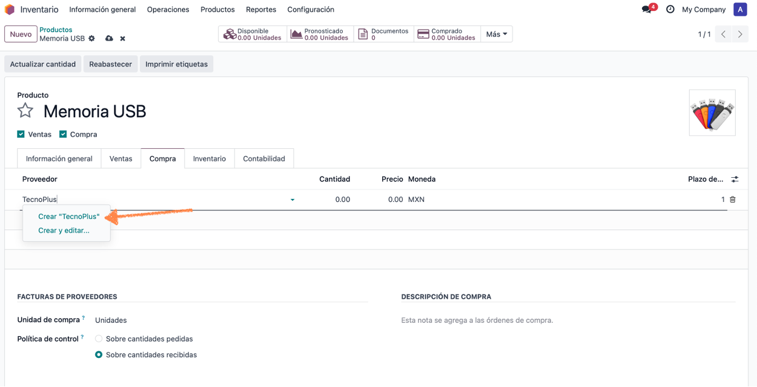
Task: Expand the Más dropdown
Action: click(x=497, y=34)
